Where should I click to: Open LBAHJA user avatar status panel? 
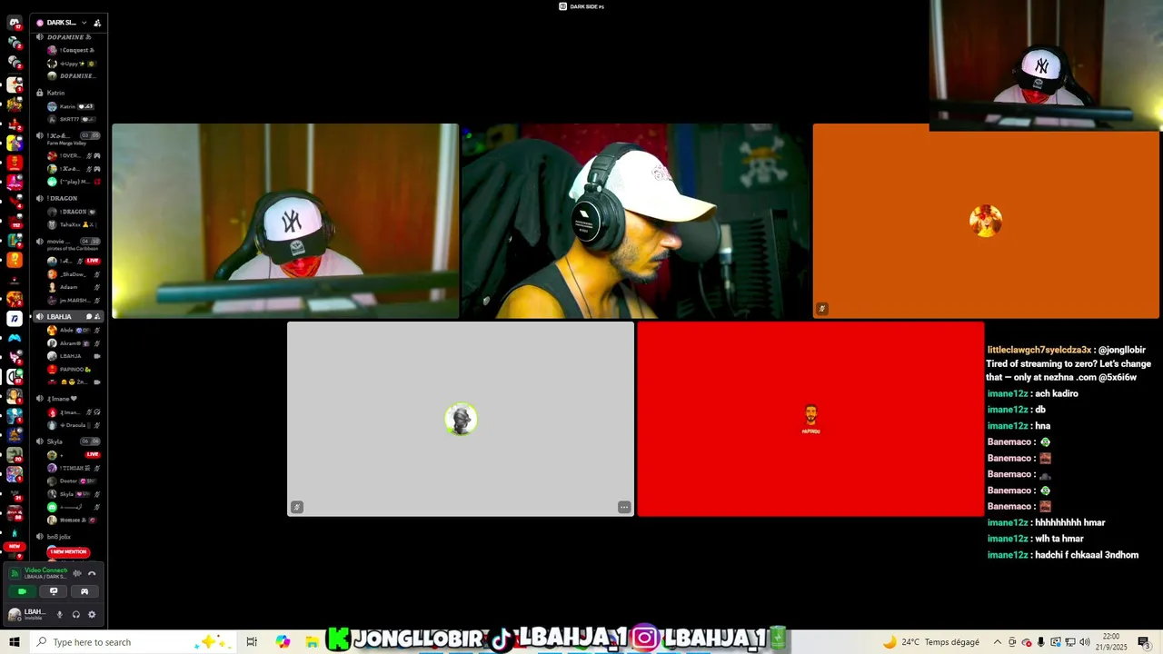coord(15,615)
